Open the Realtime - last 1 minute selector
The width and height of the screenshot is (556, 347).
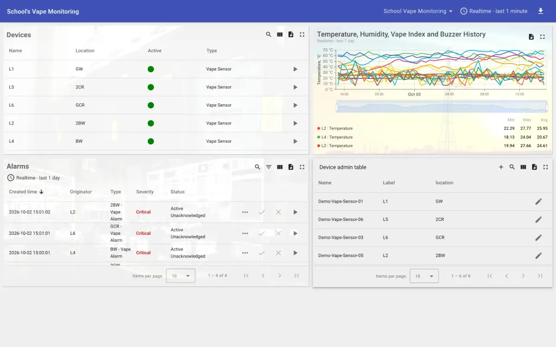[494, 11]
